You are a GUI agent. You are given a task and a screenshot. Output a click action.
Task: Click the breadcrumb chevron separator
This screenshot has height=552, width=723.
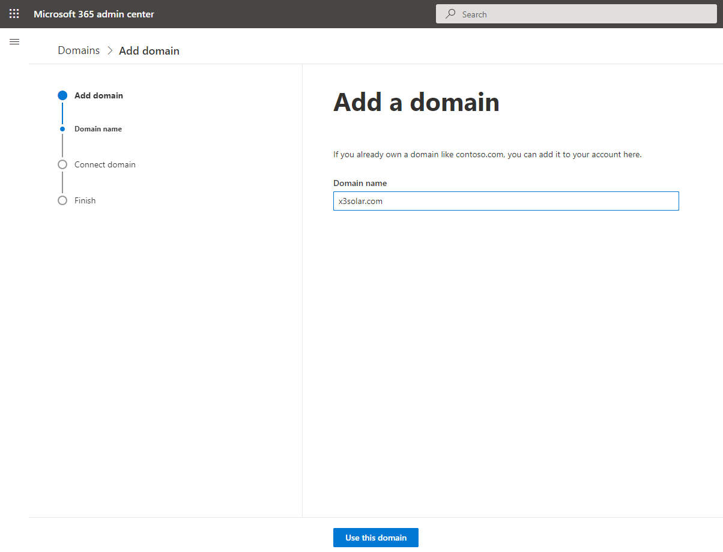click(x=110, y=51)
